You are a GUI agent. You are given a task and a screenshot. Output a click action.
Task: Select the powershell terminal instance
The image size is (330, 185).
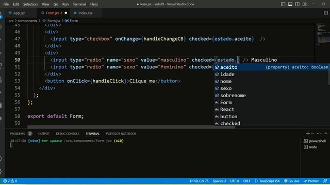pos(315,141)
